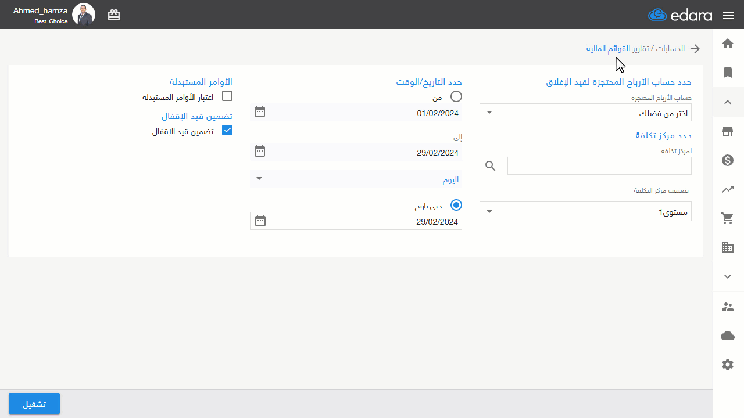Click the تشغيل run button
The image size is (744, 418).
(34, 403)
